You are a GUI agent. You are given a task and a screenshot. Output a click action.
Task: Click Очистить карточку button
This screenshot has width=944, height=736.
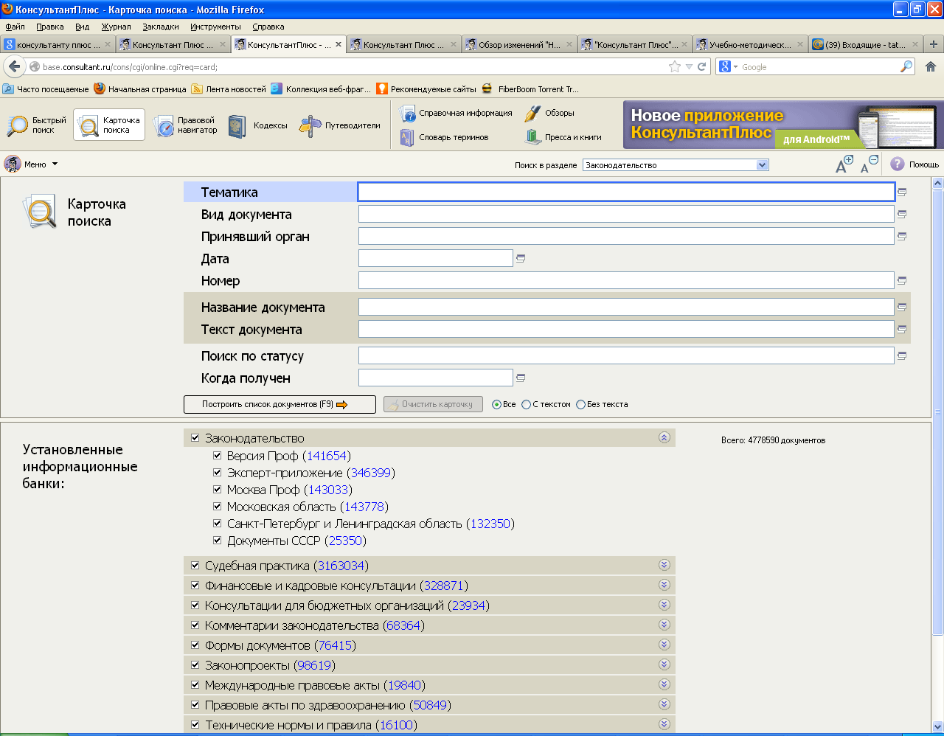[x=433, y=404]
